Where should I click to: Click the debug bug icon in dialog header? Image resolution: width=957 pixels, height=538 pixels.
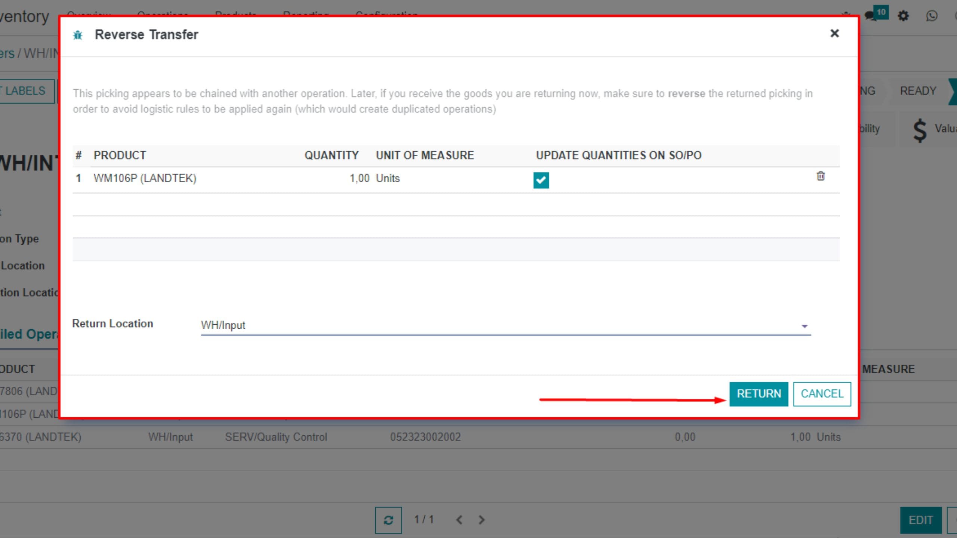tap(78, 35)
